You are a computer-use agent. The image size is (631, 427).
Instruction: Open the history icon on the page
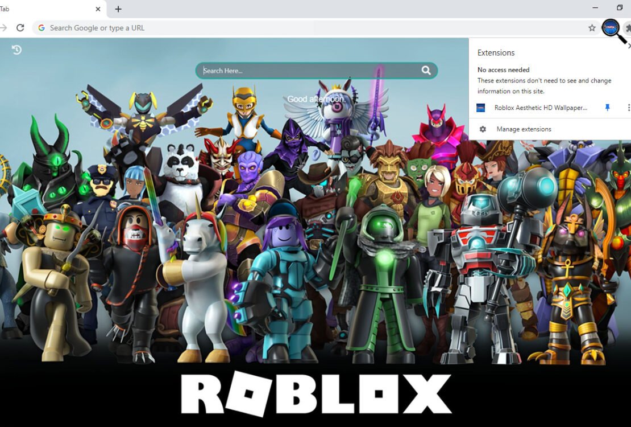coord(16,50)
